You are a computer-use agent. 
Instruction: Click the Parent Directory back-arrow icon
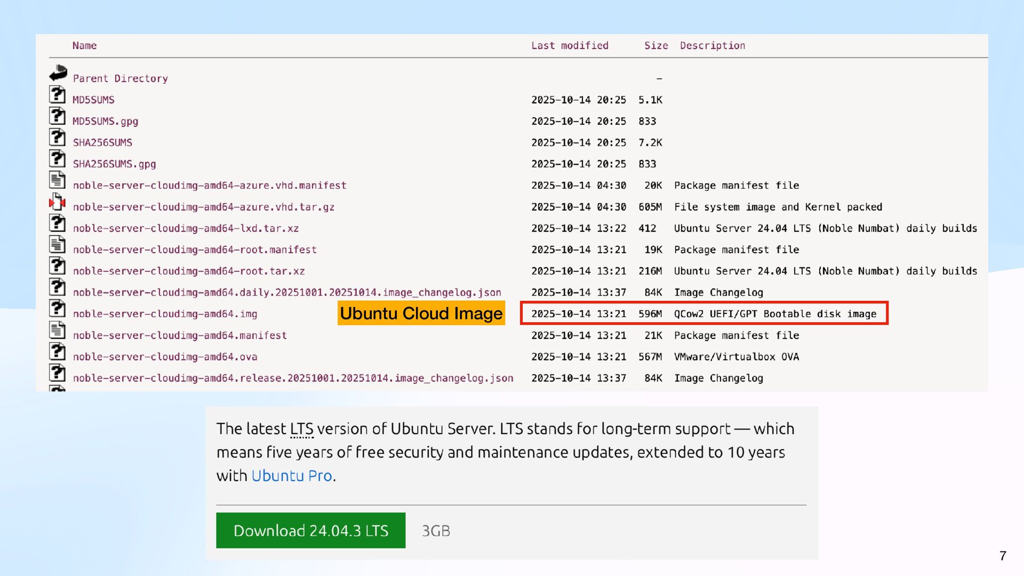(58, 73)
